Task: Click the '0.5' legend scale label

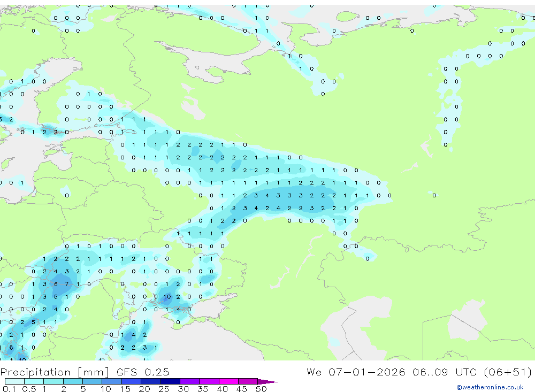Action: tap(29, 389)
